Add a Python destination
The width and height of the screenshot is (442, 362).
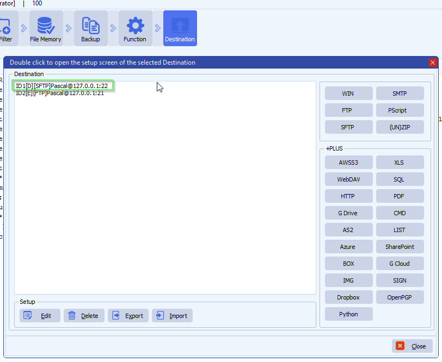tap(349, 314)
